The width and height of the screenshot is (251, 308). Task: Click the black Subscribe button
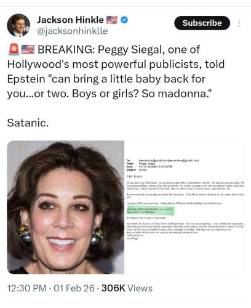pyautogui.click(x=202, y=23)
